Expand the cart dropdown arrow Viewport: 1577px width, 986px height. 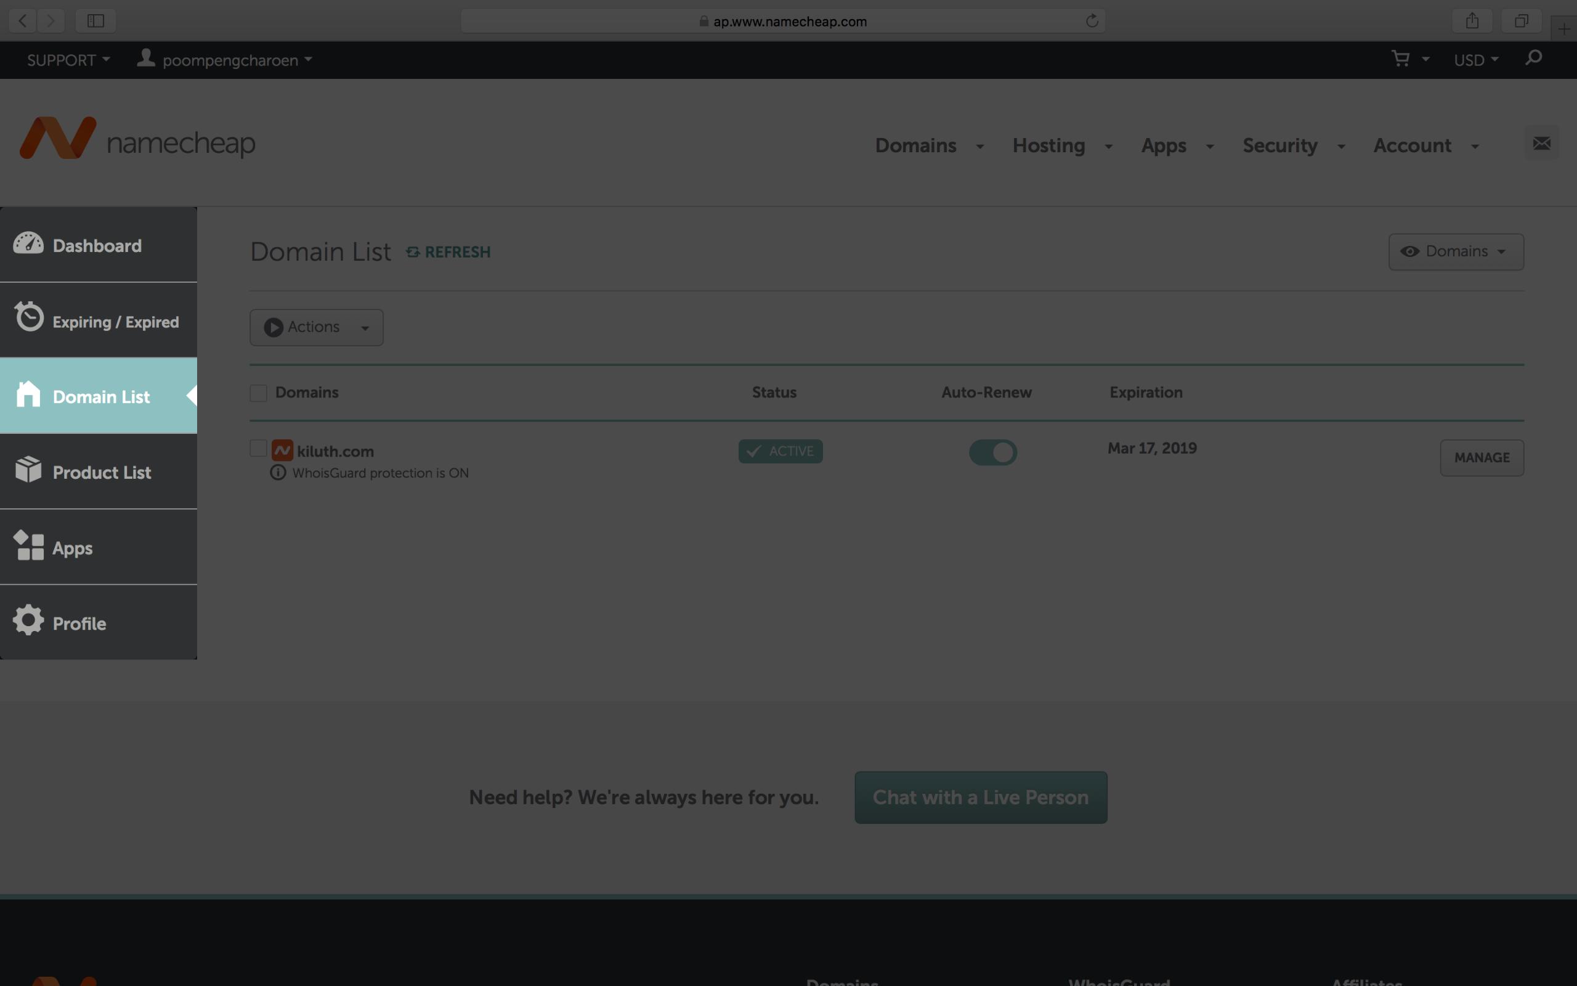click(1425, 59)
